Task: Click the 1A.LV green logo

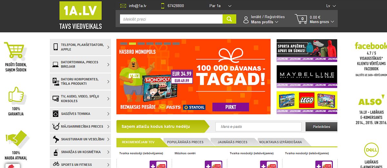Action: tap(80, 11)
